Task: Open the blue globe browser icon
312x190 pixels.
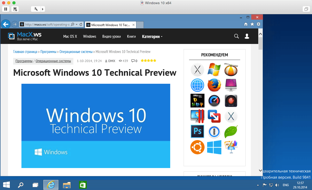Action: pos(198,85)
